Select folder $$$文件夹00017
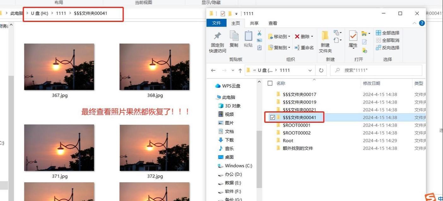Viewport: 443px width, 201px height. click(x=299, y=94)
